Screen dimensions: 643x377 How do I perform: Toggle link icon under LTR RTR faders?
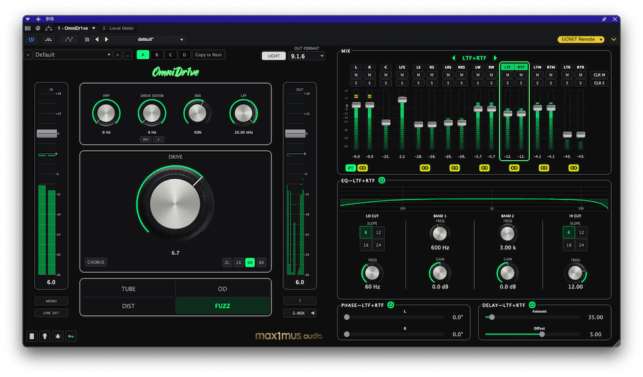coord(574,168)
